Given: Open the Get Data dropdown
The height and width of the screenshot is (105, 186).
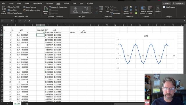Looking at the screenshot, I should click(x=4, y=10).
